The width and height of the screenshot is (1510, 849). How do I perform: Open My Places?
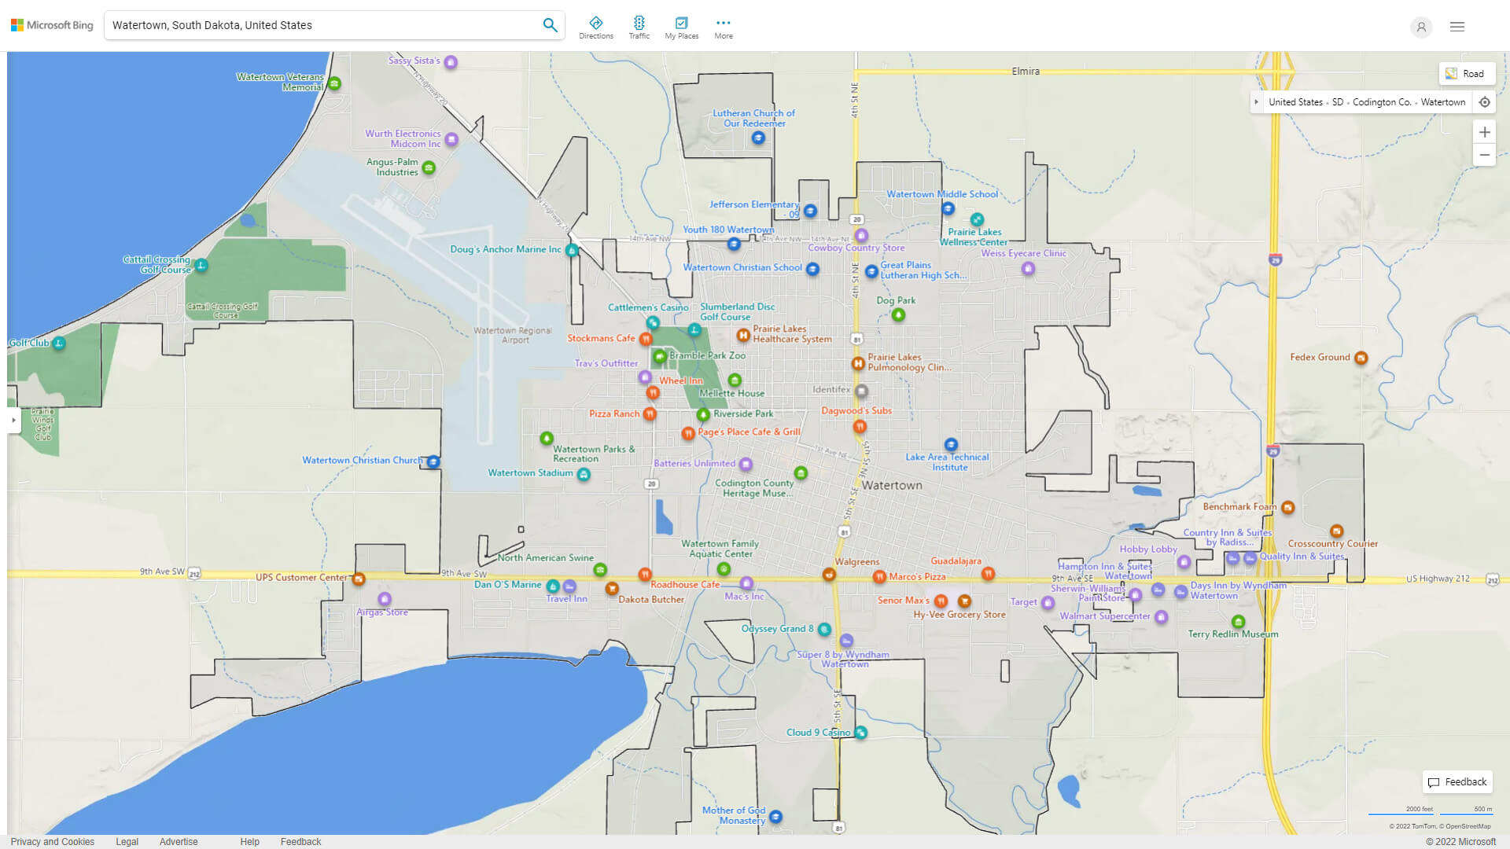pos(681,26)
